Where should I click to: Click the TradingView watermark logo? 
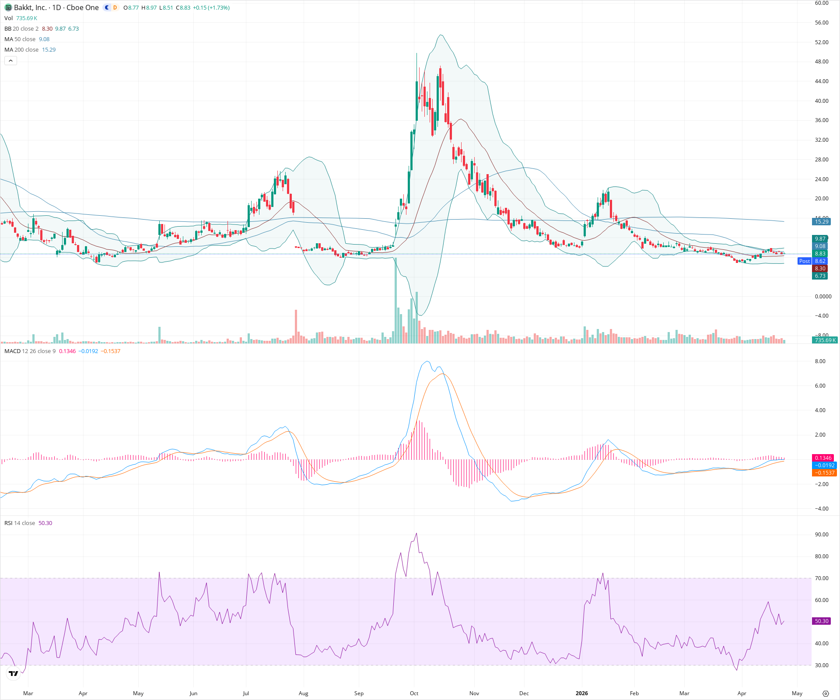point(13,674)
